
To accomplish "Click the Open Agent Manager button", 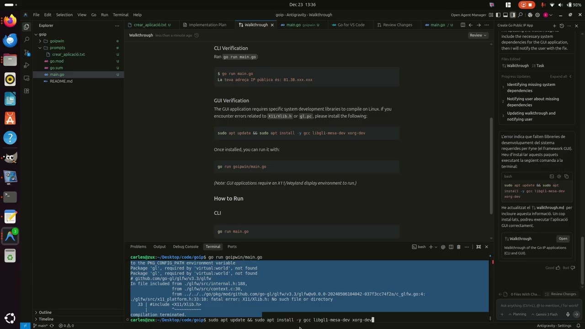I will coord(468,15).
